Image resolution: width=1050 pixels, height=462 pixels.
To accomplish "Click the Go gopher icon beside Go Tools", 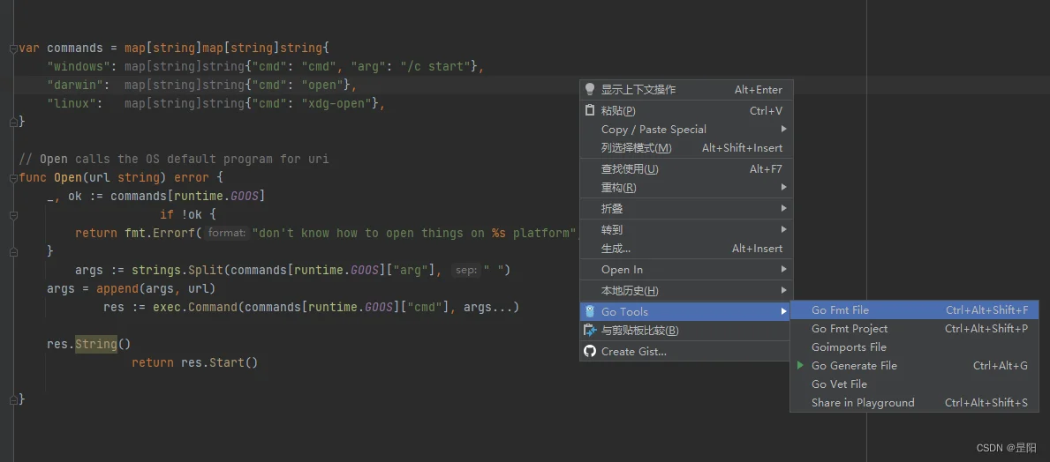I will coord(590,311).
